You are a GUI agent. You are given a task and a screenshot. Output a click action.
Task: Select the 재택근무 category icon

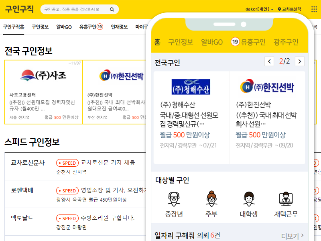pos(286,199)
